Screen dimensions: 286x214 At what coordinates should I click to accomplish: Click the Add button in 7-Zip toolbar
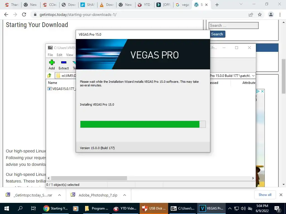pos(52,65)
